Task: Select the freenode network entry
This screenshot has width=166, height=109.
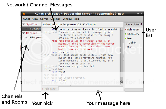Action: pyautogui.click(x=32, y=33)
